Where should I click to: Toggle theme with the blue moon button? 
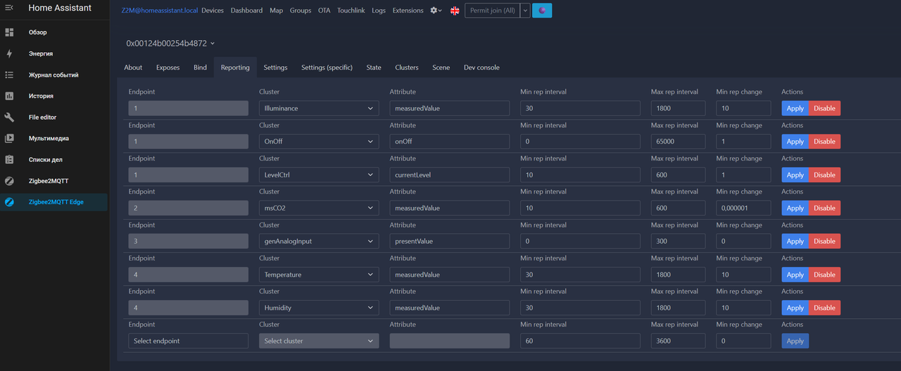pyautogui.click(x=542, y=11)
